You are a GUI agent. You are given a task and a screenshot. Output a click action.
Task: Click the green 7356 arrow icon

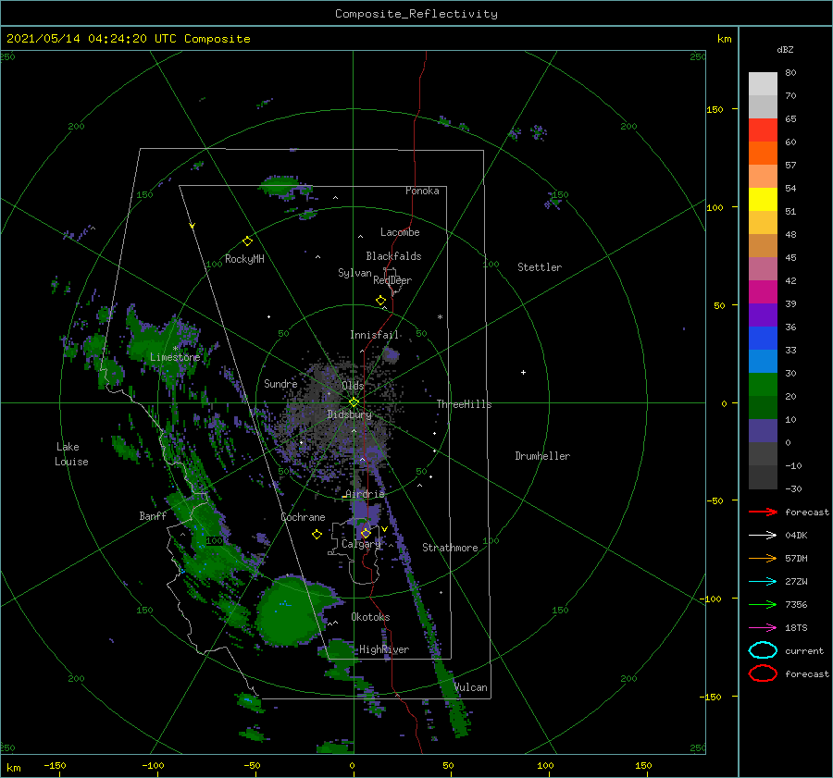pyautogui.click(x=763, y=604)
